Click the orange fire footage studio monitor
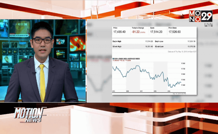 point(78,44)
